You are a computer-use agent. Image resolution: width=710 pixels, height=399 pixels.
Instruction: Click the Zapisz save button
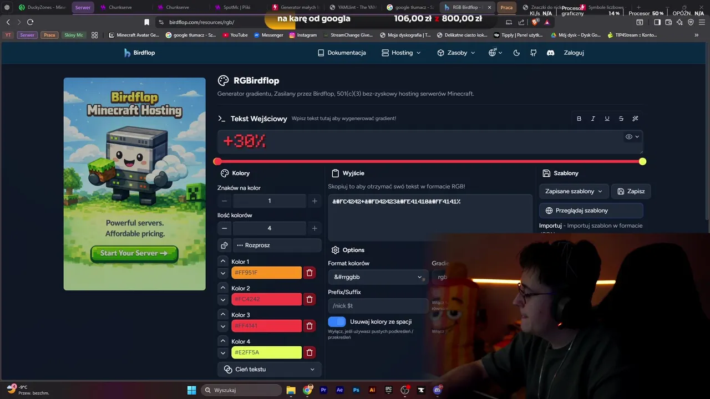[631, 191]
